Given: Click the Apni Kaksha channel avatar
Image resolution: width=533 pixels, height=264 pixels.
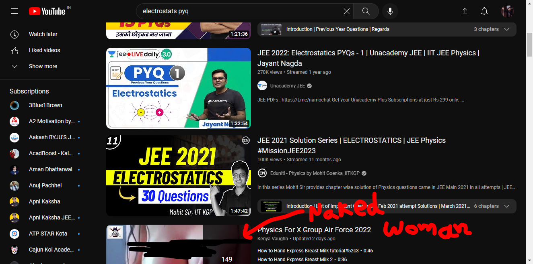Looking at the screenshot, I should 14,201.
